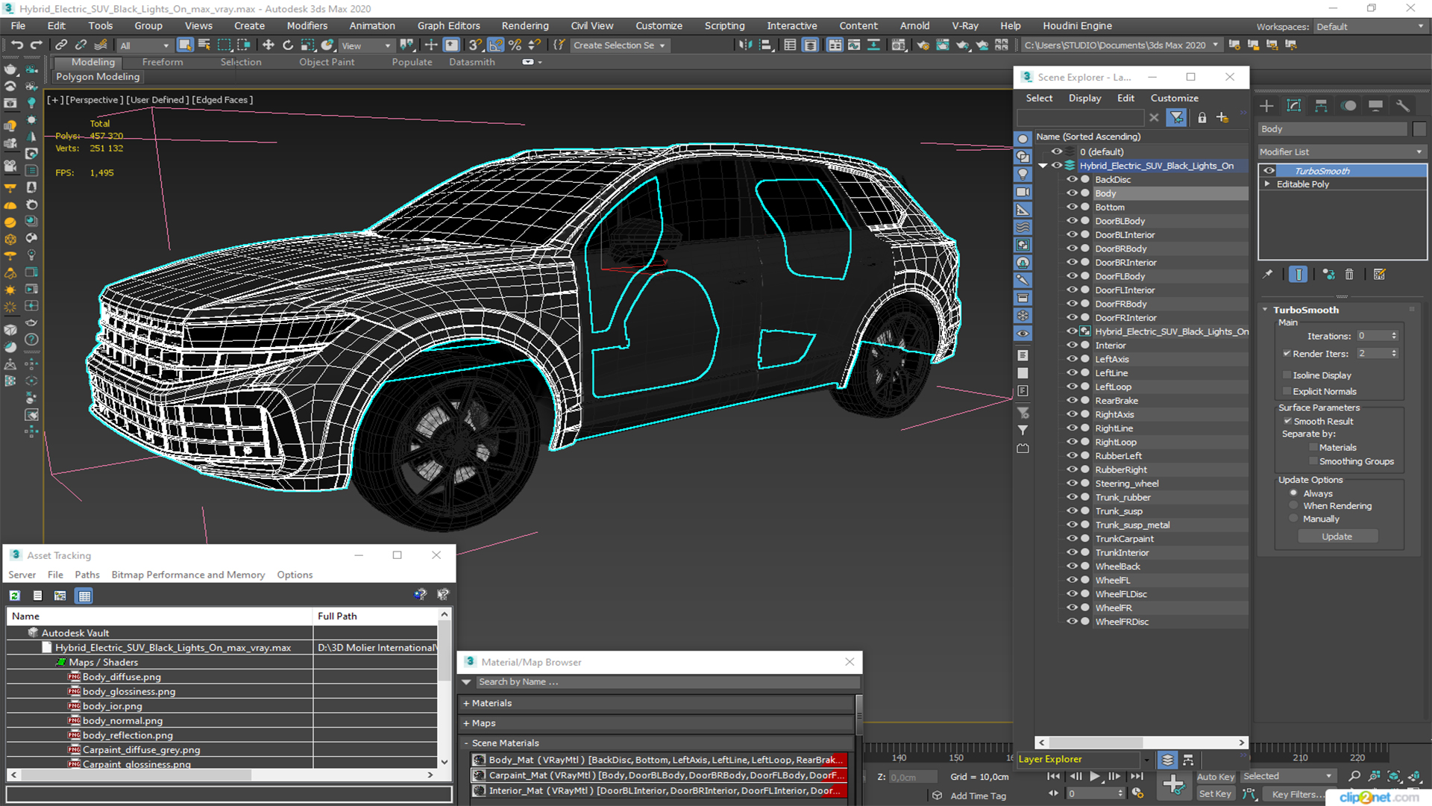This screenshot has width=1432, height=806.
Task: Click Add New Layer icon in Scene Explorer
Action: (x=1222, y=118)
